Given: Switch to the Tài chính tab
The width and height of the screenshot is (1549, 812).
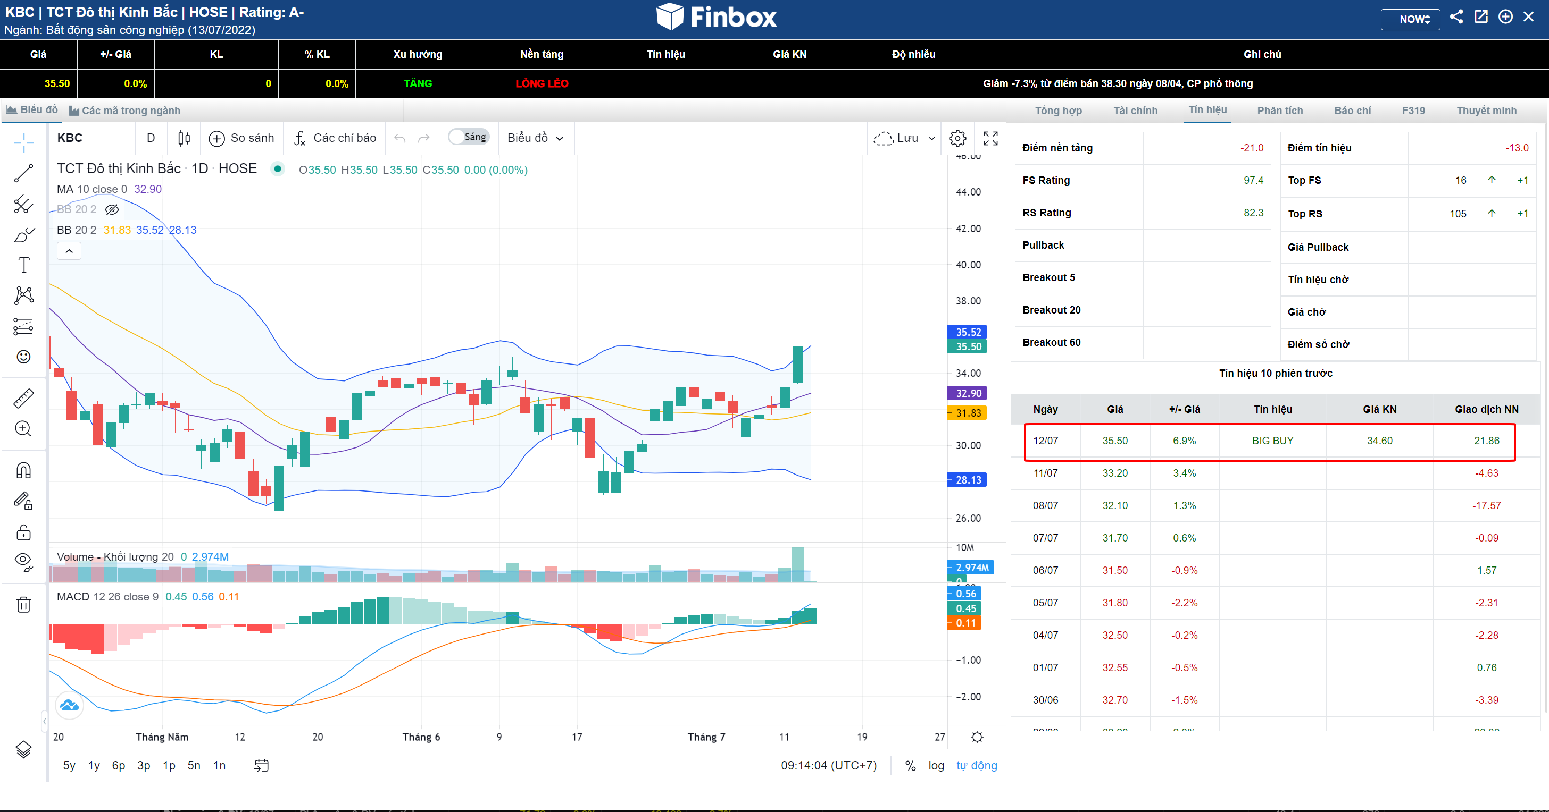Looking at the screenshot, I should tap(1135, 111).
